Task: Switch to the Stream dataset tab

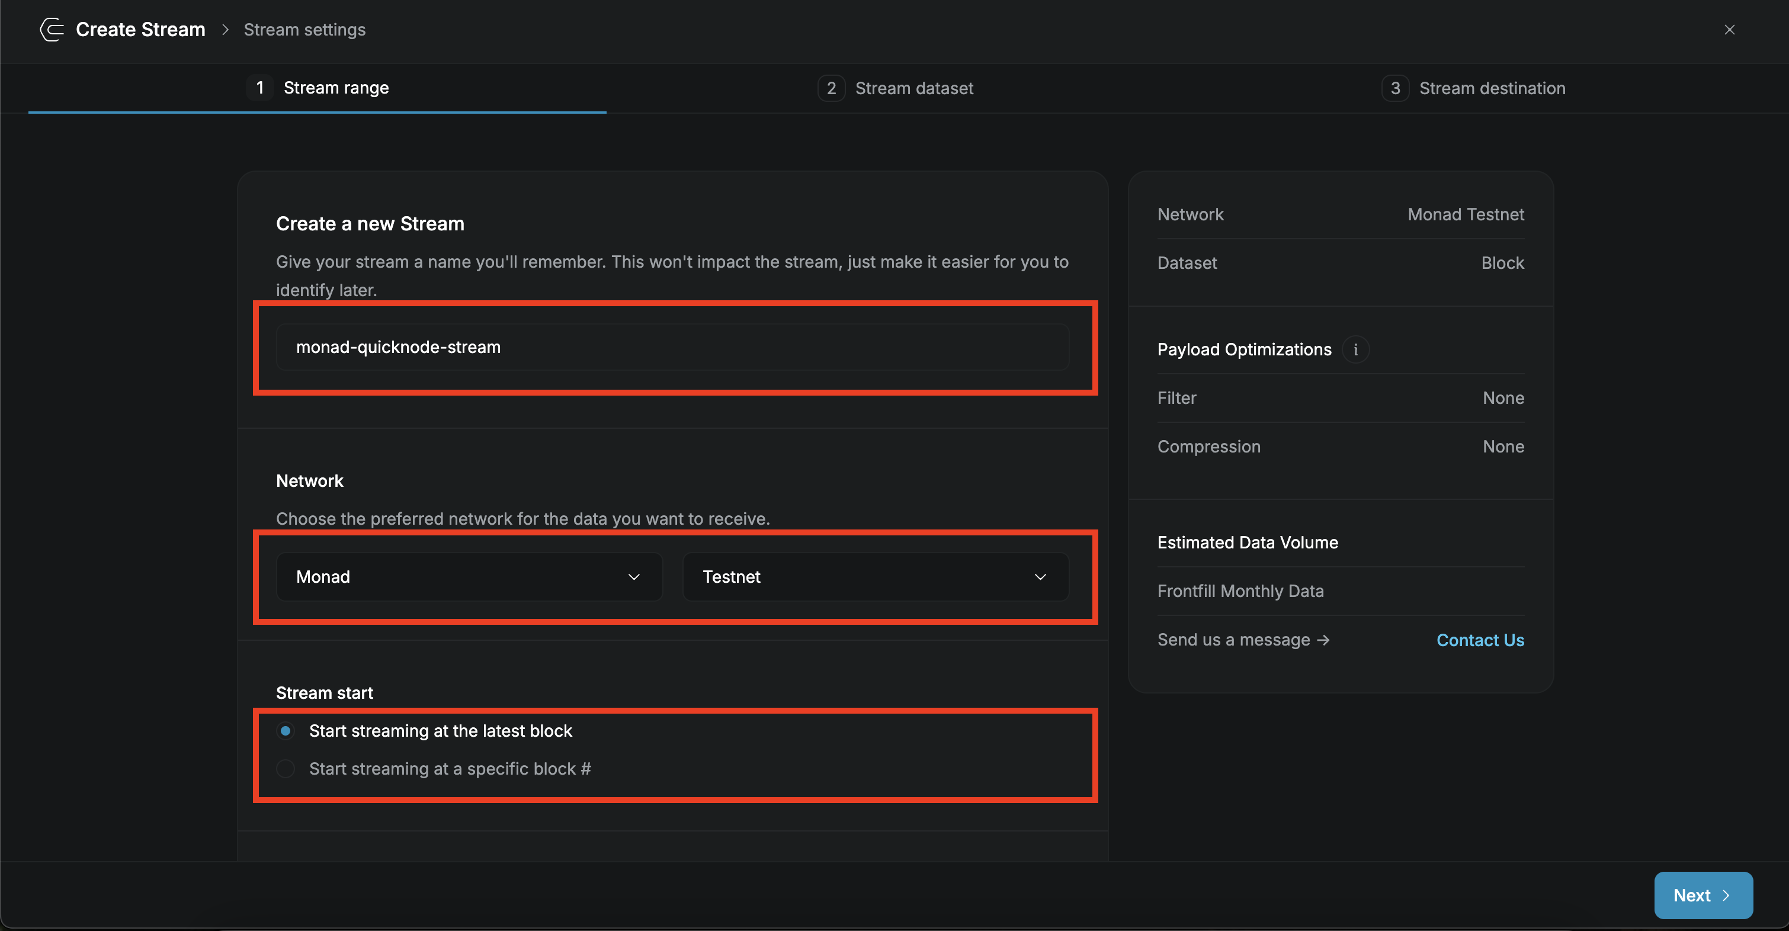Action: [913, 88]
